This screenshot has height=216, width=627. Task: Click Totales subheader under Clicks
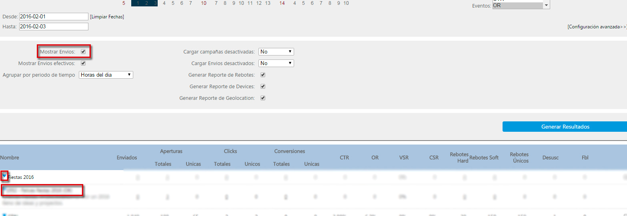point(222,164)
